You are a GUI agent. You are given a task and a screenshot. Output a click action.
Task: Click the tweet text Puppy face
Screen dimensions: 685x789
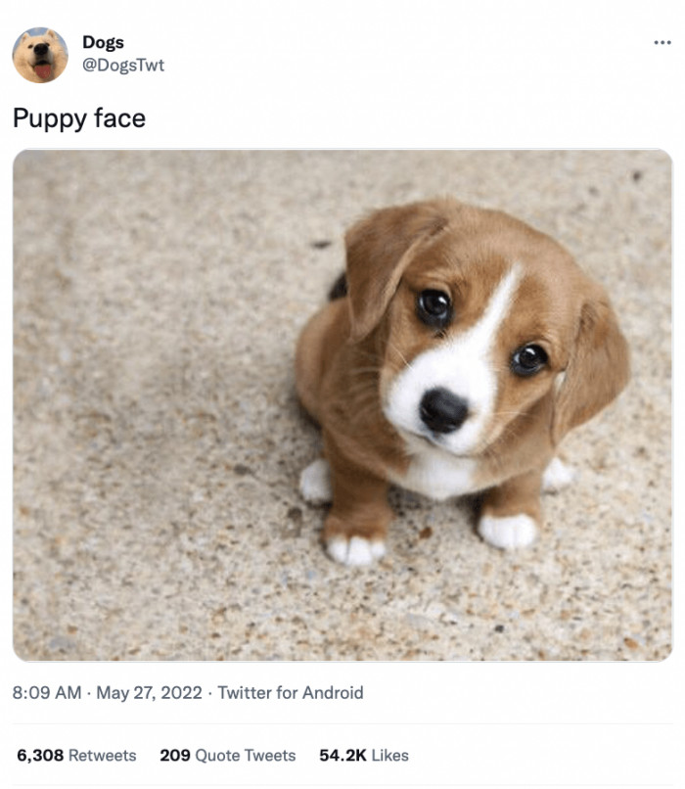pyautogui.click(x=77, y=117)
